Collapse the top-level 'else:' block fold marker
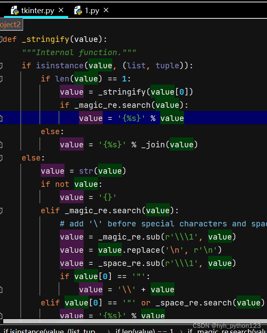 [1, 158]
